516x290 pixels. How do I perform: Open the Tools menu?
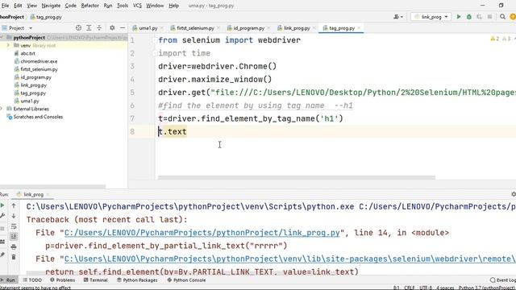[123, 6]
